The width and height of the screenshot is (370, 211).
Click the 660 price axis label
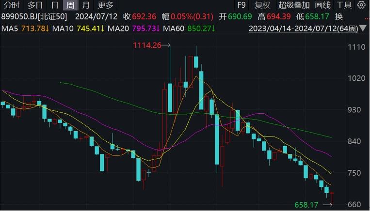point(354,204)
